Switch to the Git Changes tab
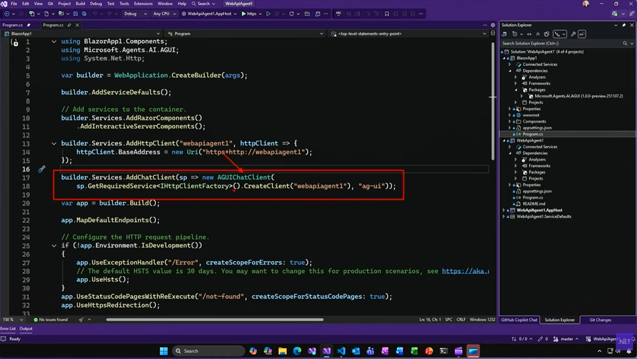The height and width of the screenshot is (359, 637). (x=600, y=320)
